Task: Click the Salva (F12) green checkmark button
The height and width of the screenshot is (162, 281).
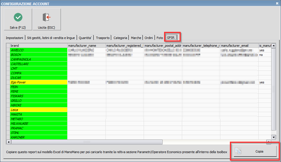Action: coord(18,19)
